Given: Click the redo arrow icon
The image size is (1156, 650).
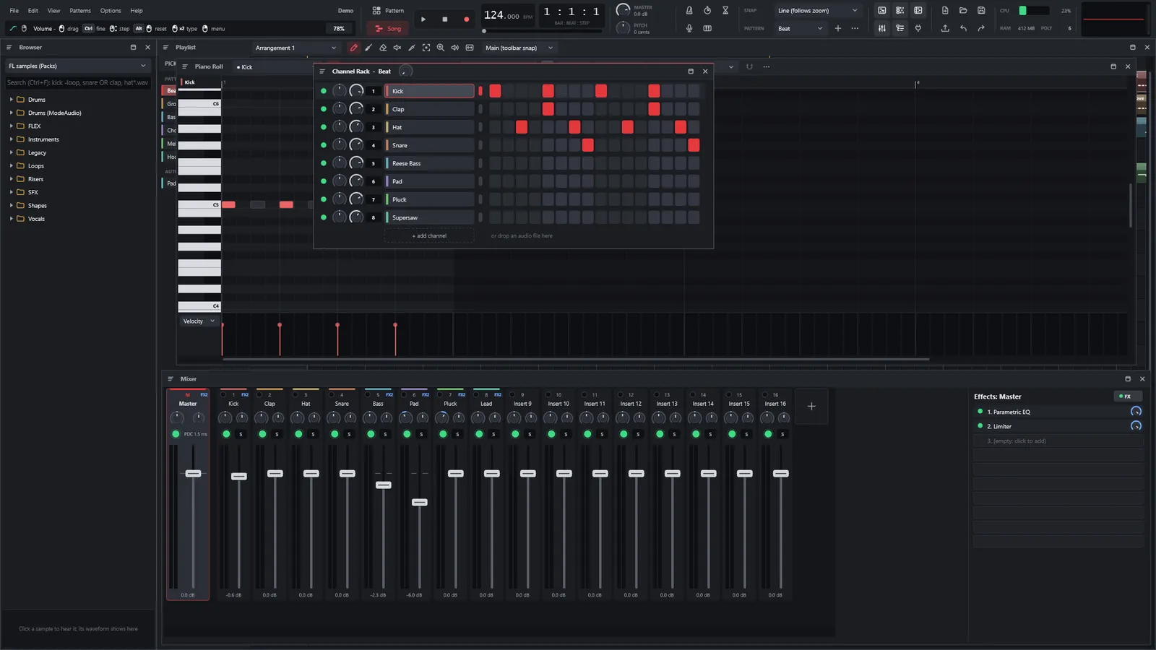Looking at the screenshot, I should (x=981, y=28).
